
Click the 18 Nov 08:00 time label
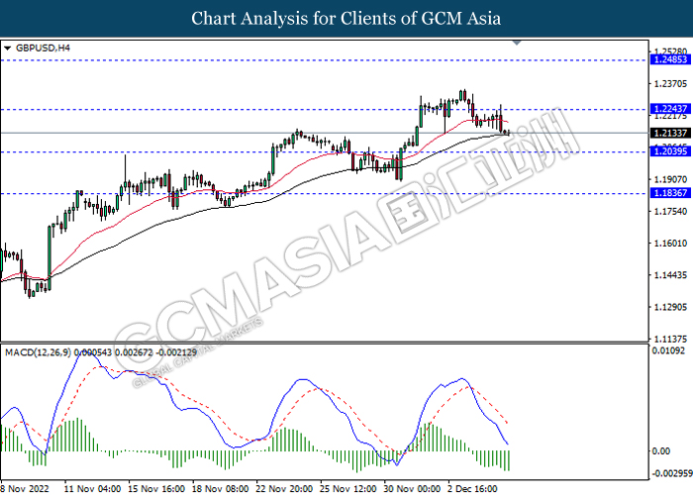pos(221,488)
